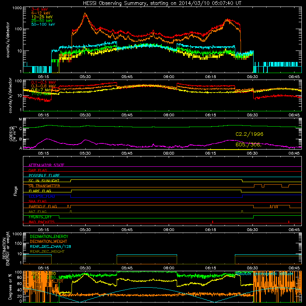This screenshot has height=306, width=306.
Task: Select the green '25-50 keV' legend label
Action: 42,21
